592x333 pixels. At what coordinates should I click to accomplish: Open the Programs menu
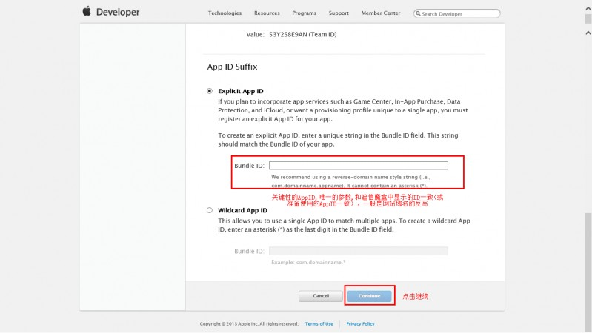coord(305,13)
